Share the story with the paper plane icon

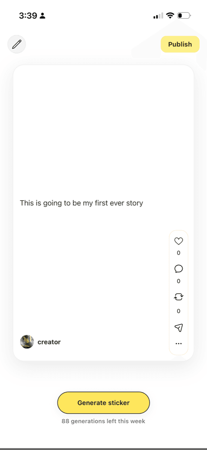point(179,328)
